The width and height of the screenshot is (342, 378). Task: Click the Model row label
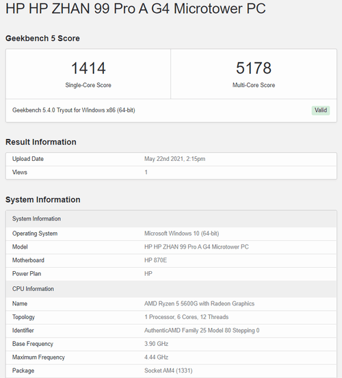pyautogui.click(x=20, y=247)
